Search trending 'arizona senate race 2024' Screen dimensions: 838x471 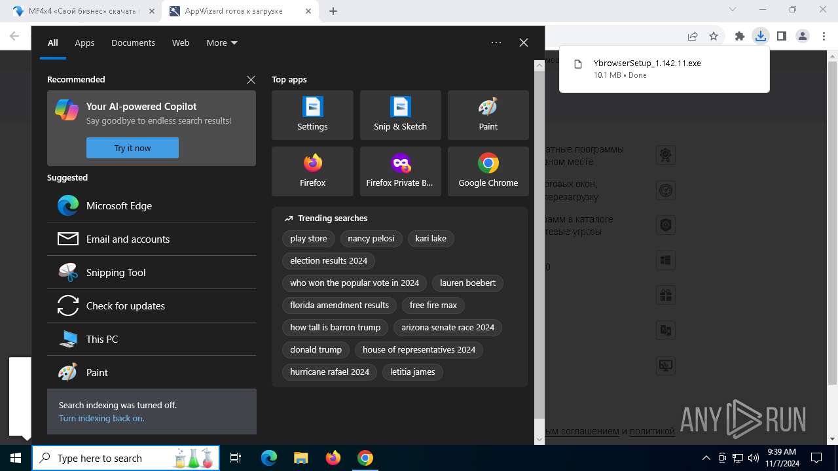pos(448,327)
